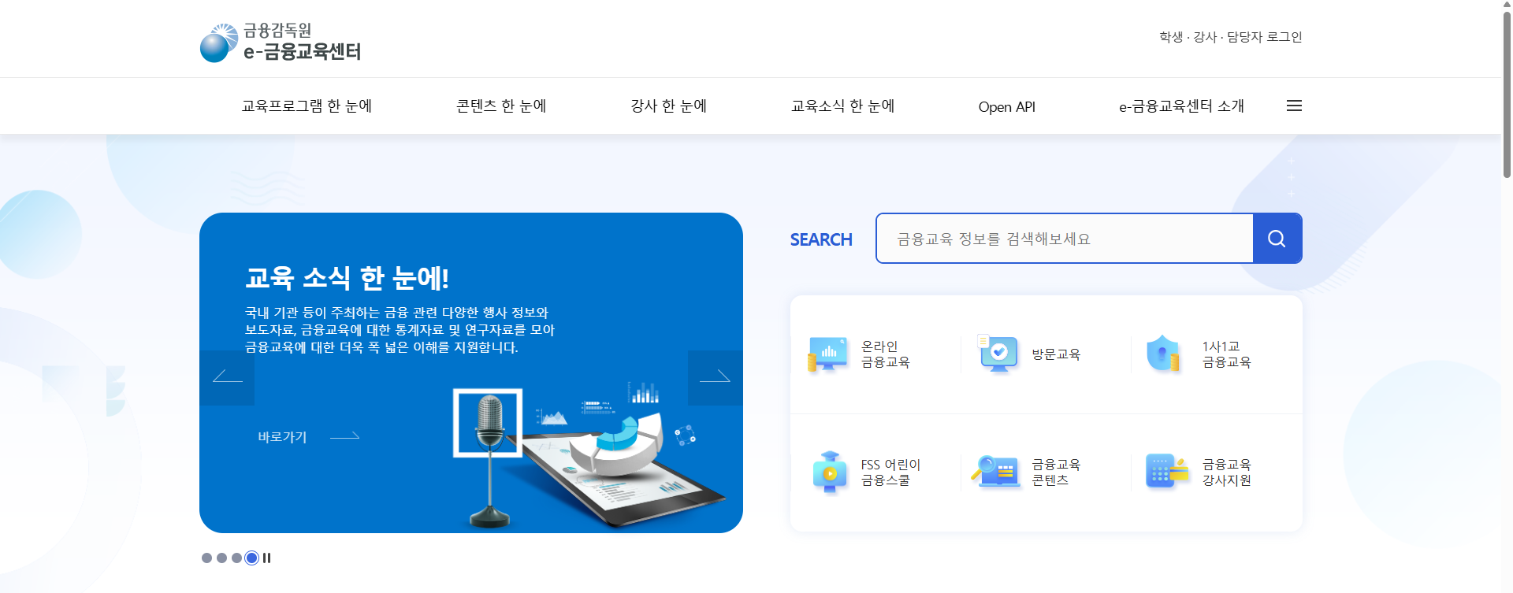Screen dimensions: 1513x593
Task: Go to previous banner slide arrow
Action: pos(227,378)
